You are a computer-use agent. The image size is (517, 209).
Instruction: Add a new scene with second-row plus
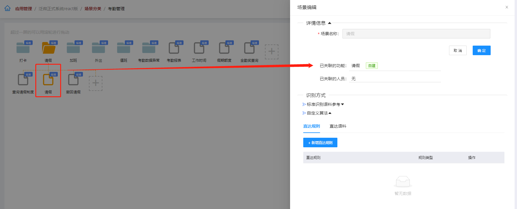(x=95, y=83)
